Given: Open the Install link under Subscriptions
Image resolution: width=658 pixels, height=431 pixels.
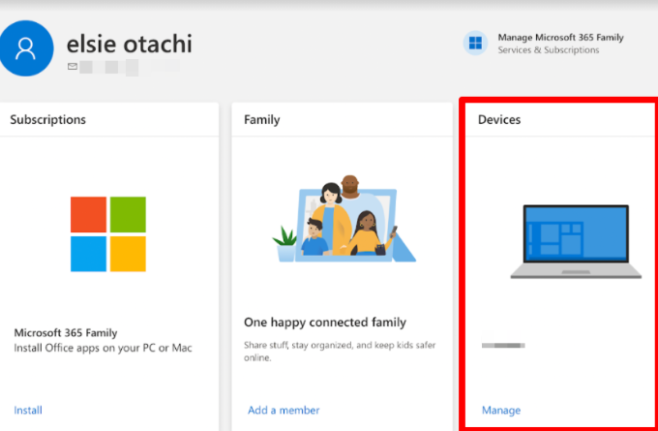Looking at the screenshot, I should coord(28,410).
